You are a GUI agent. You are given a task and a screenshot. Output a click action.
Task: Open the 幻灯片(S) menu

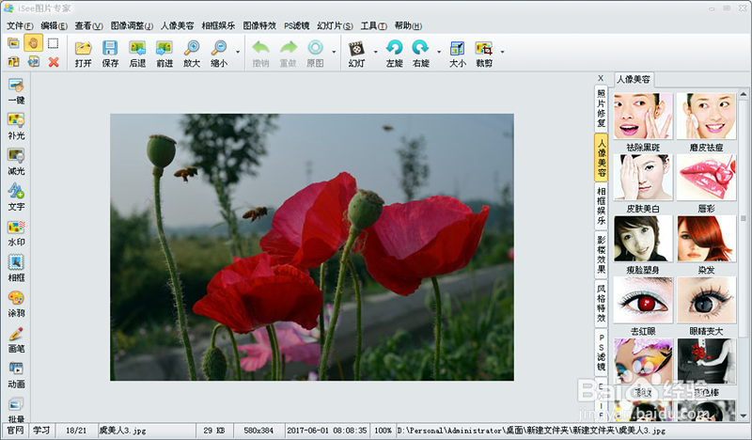[335, 26]
